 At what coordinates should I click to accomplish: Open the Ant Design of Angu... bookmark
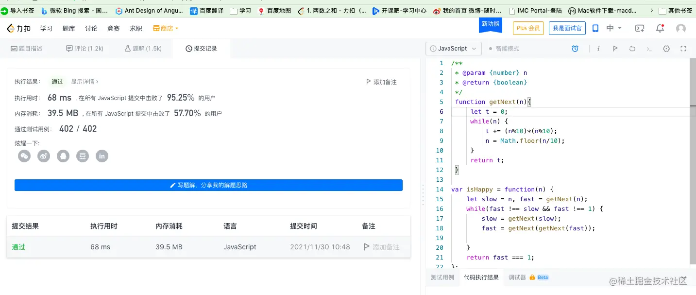pos(149,10)
